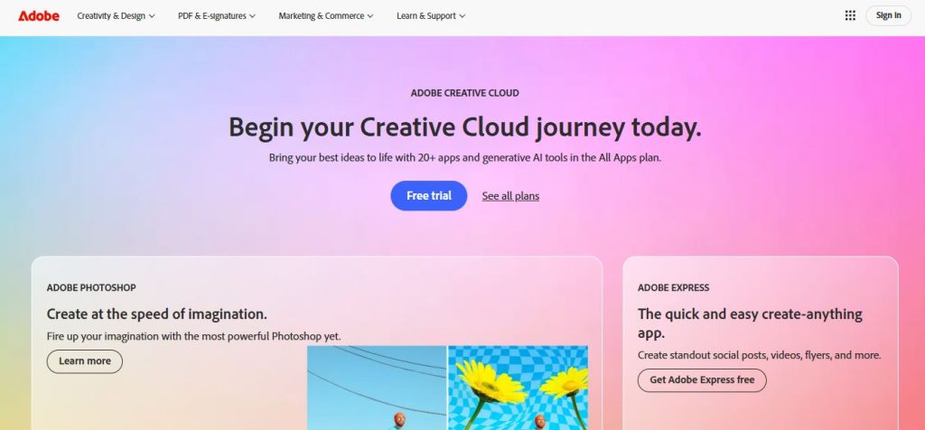Click Get Adobe Express free button
Image resolution: width=925 pixels, height=430 pixels.
pos(702,379)
